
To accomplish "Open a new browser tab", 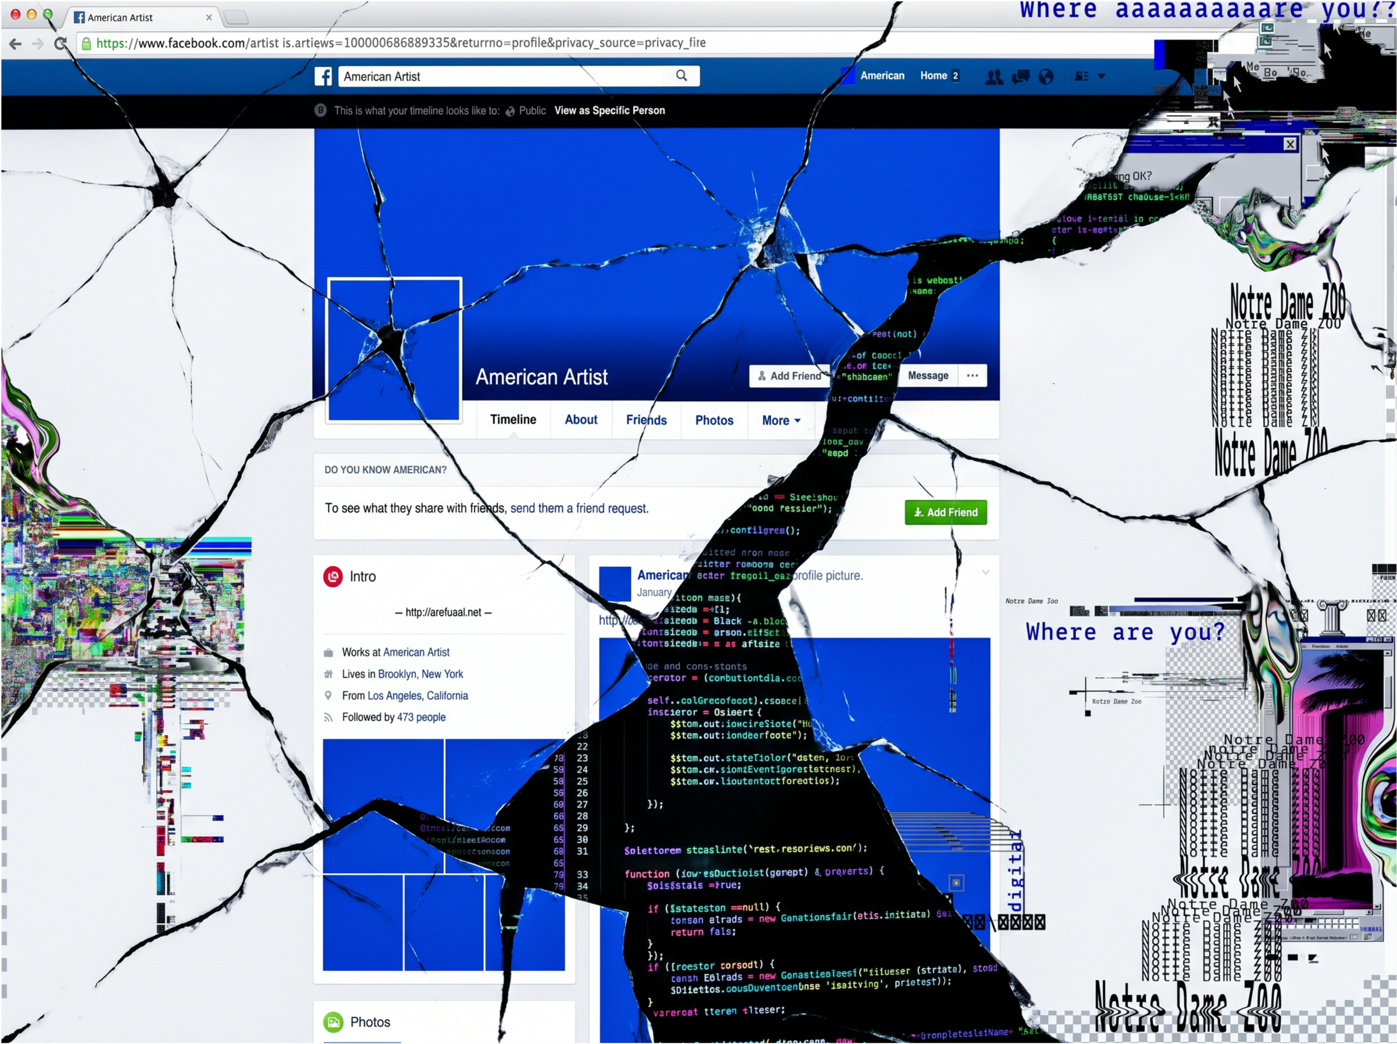I will [x=235, y=17].
